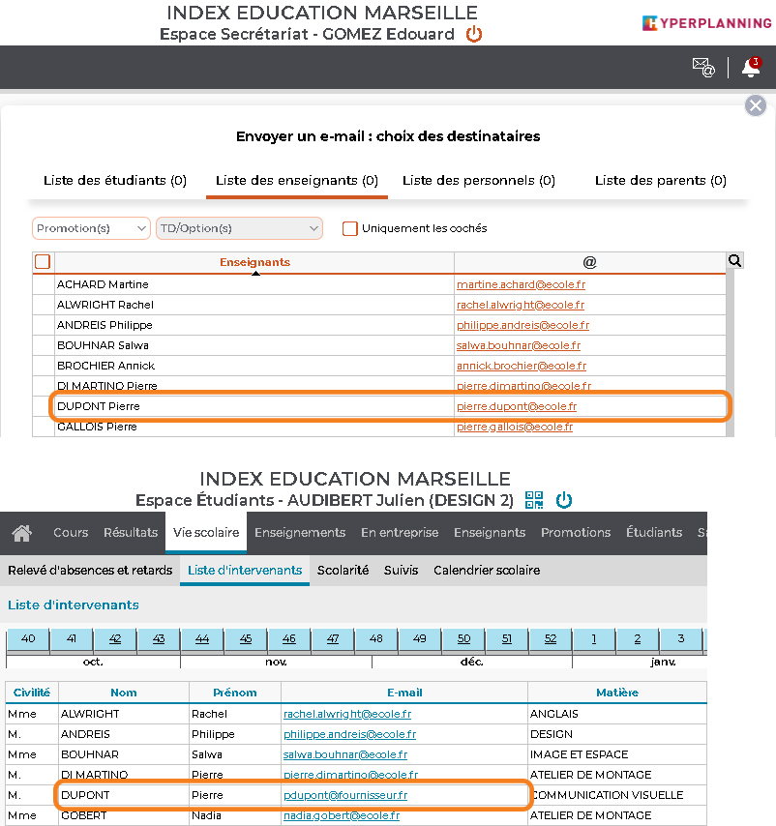Image resolution: width=776 pixels, height=826 pixels.
Task: Select BROCHIER Annick row
Action: click(x=379, y=367)
